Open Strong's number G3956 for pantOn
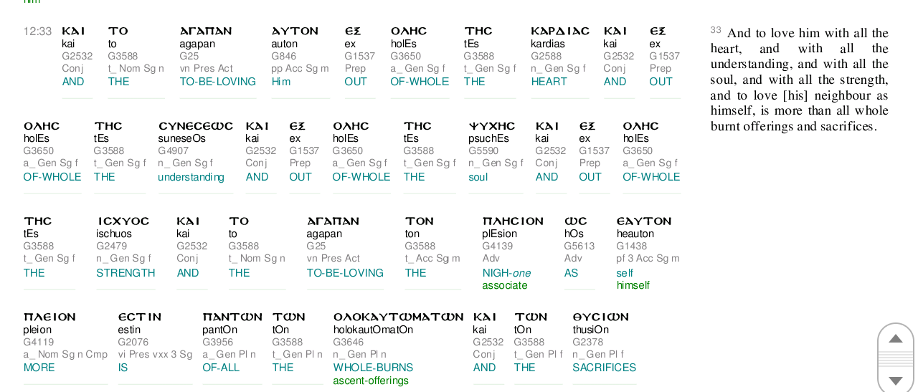 217,343
